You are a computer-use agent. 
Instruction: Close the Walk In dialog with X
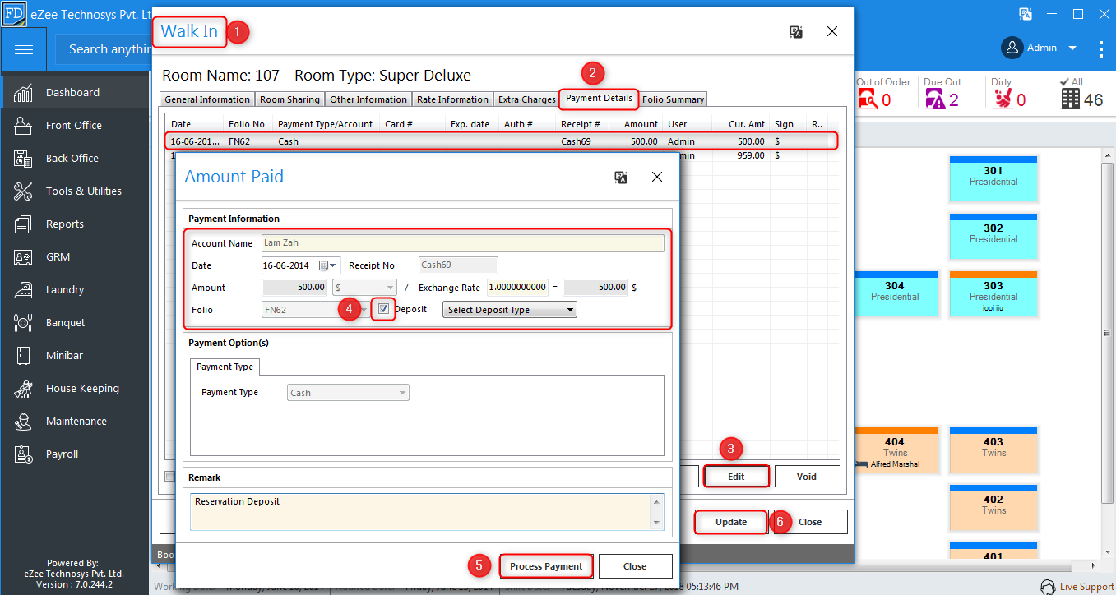tap(832, 31)
